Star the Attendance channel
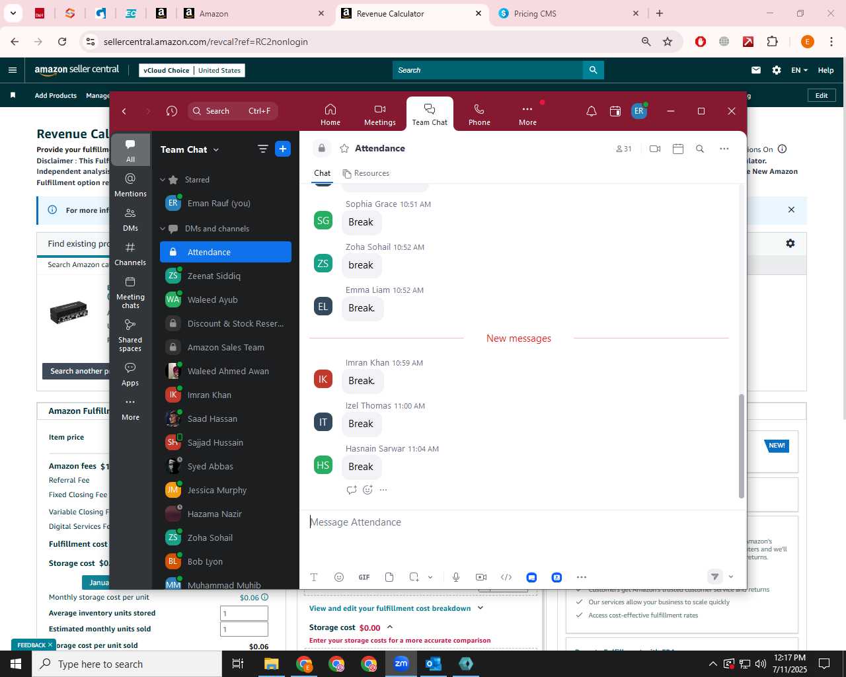846x677 pixels. 344,149
